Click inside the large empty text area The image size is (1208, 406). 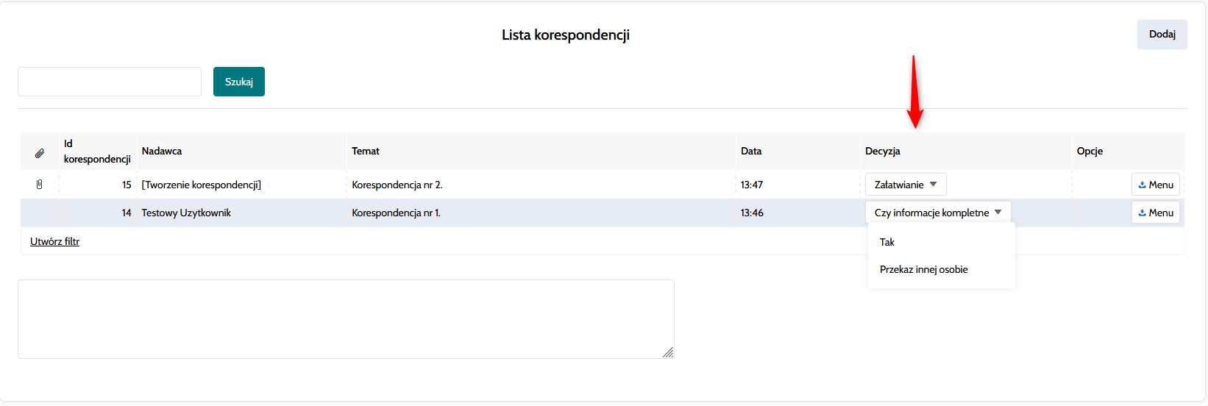(x=346, y=319)
